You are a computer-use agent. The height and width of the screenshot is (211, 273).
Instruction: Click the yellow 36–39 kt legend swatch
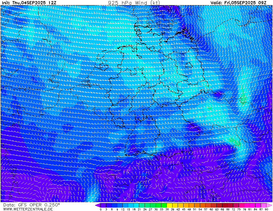(x=170, y=205)
